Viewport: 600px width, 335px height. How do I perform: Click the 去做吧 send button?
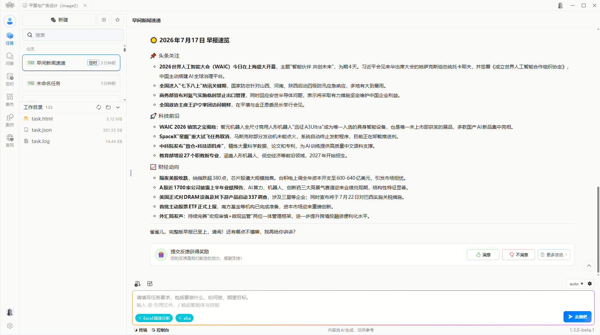click(578, 317)
